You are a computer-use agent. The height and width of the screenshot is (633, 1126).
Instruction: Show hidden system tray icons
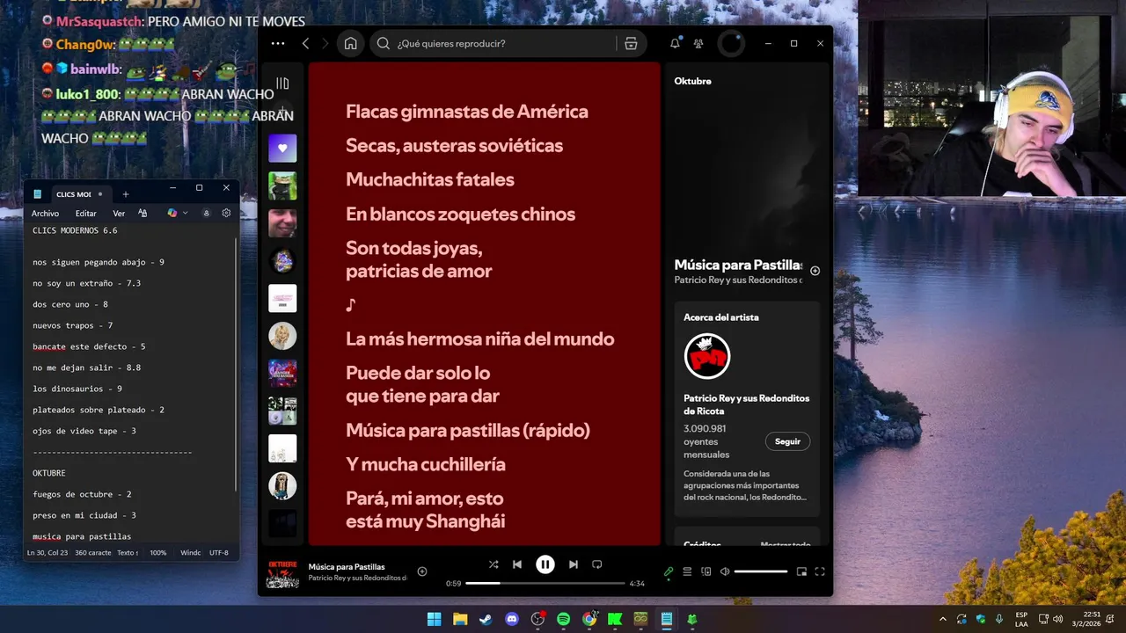943,619
